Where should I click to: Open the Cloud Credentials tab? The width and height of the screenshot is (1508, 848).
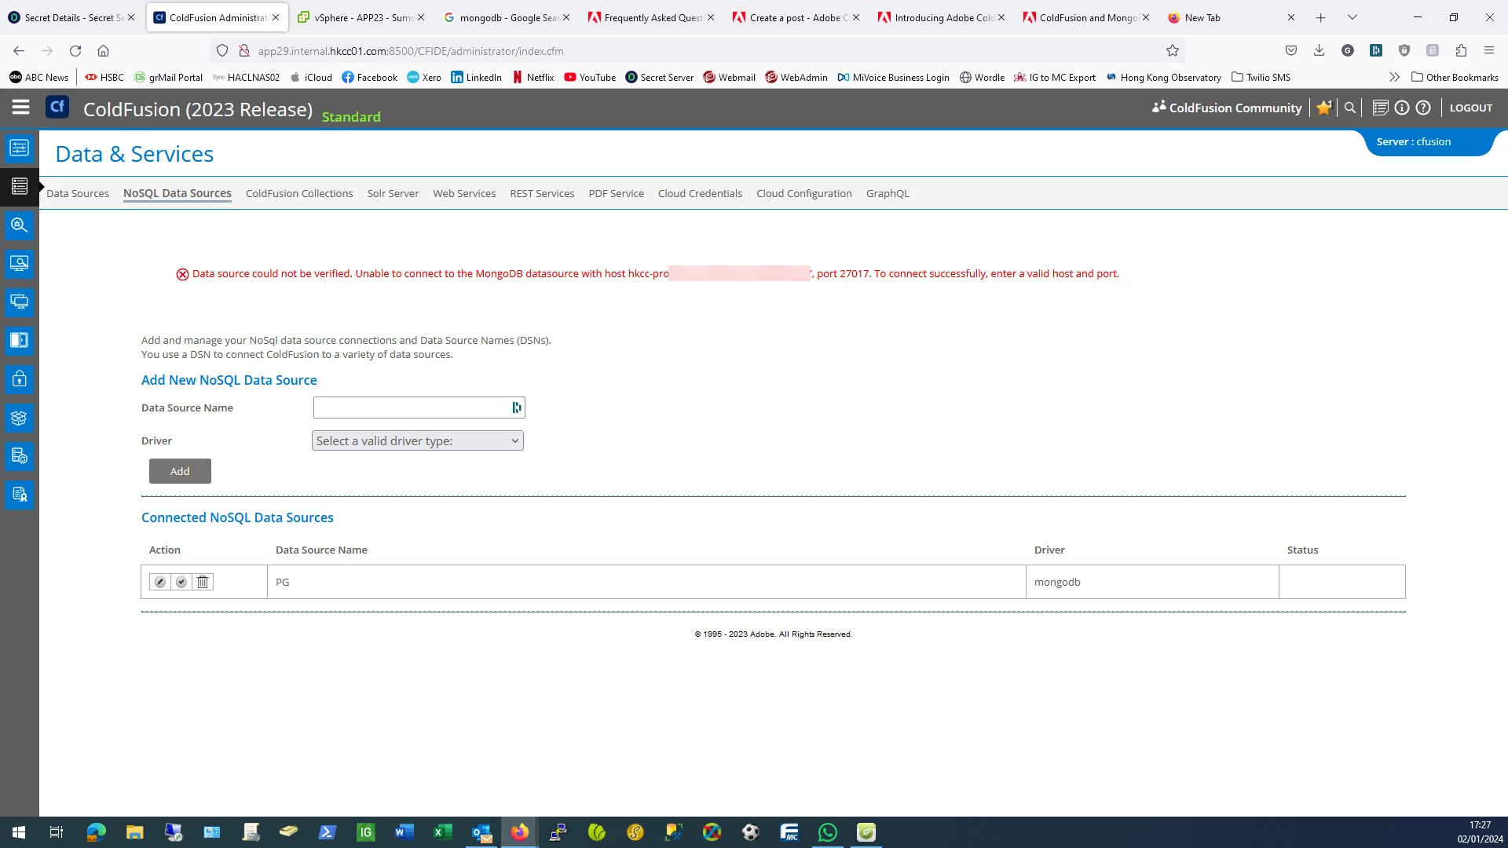700,193
